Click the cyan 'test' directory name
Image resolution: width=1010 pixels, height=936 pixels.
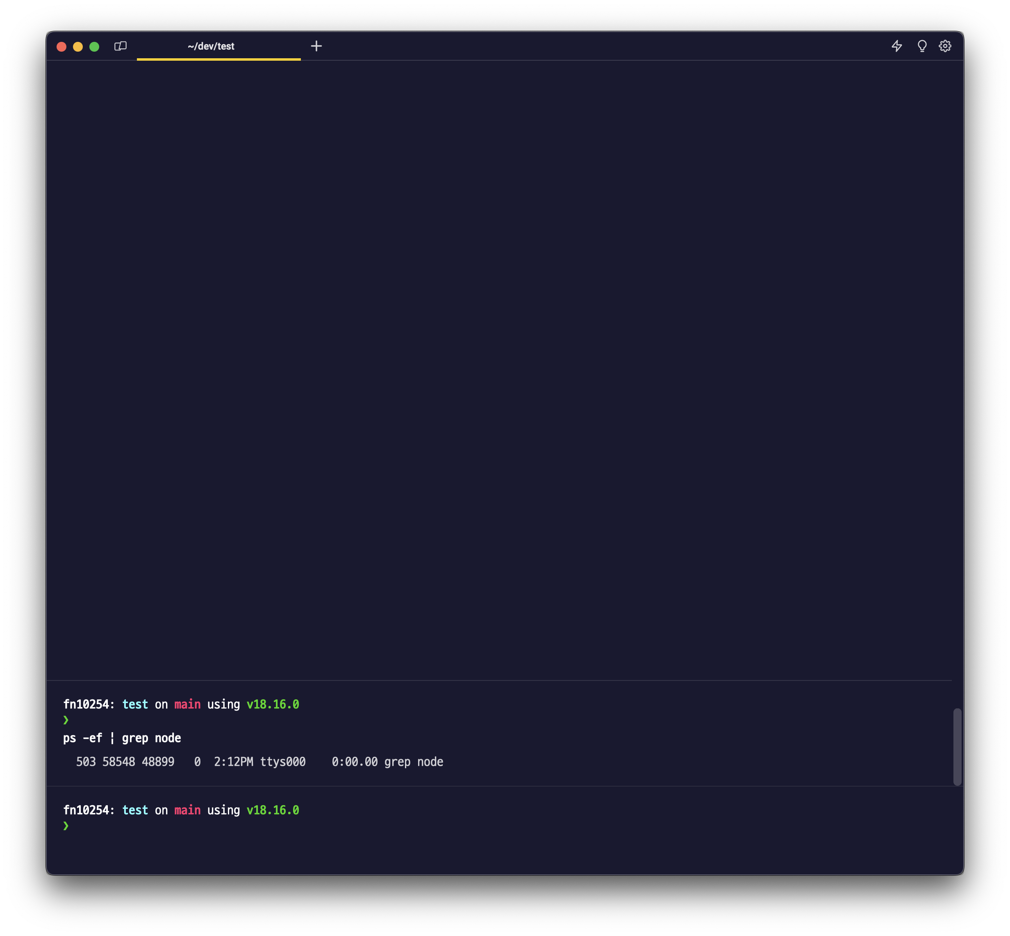click(135, 704)
